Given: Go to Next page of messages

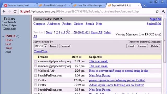Looking at the screenshot, I should (x=49, y=32).
